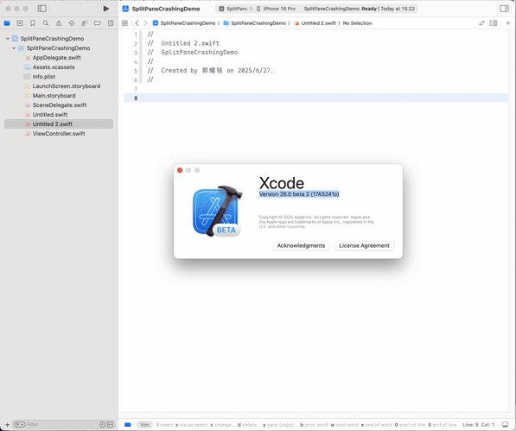Click the Line: 8 Col: 1 indicator
516x431 pixels.
pos(479,425)
